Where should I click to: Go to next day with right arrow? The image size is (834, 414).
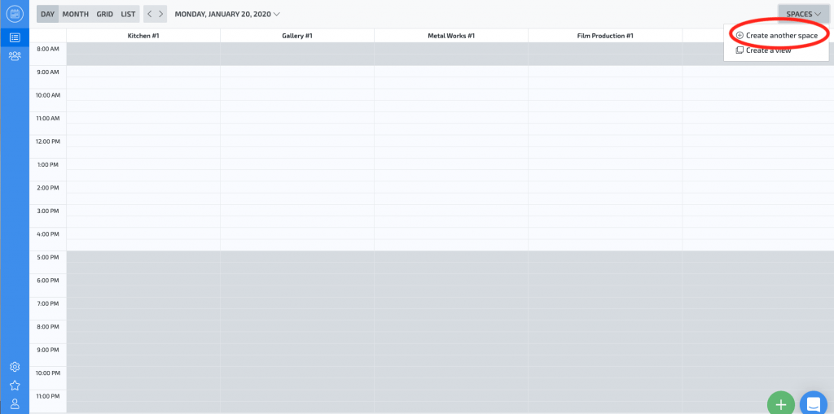pyautogui.click(x=161, y=14)
